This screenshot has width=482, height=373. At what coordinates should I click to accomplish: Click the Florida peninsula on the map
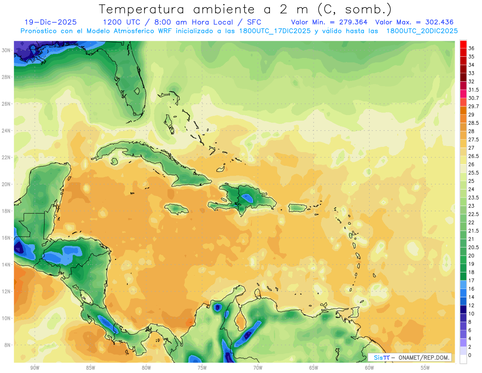130,82
